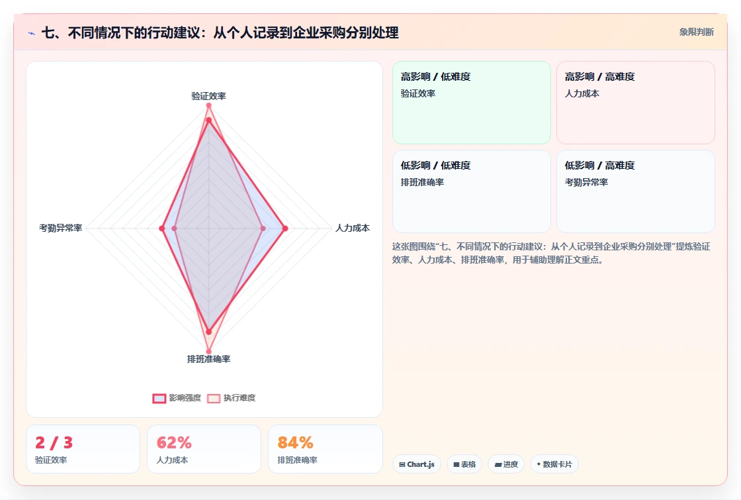Screen dimensions: 741x500
Task: Open the 高影响 / 高难度 quadrant card
Action: pyautogui.click(x=636, y=102)
